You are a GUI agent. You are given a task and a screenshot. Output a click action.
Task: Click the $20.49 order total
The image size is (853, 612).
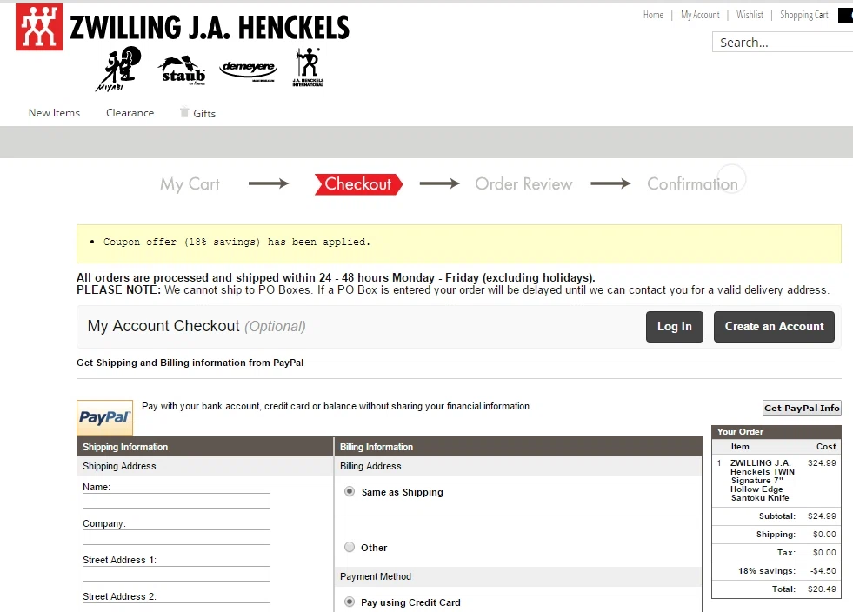pos(822,589)
